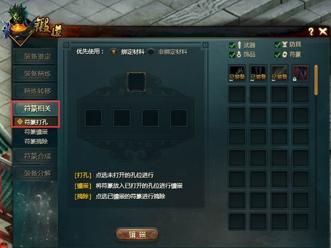The image size is (331, 248).
Task: Select the locked red item icon
Action: (301, 73)
